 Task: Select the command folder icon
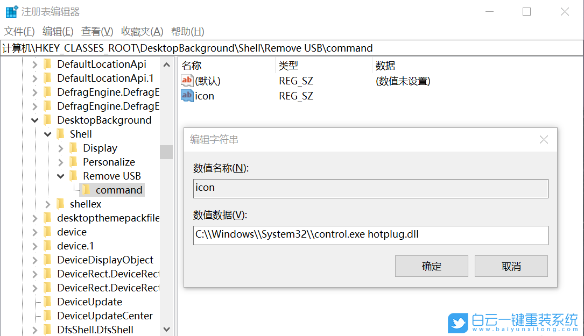click(x=88, y=189)
